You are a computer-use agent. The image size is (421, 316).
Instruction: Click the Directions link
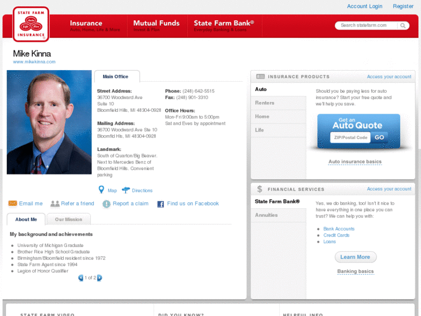click(x=142, y=190)
